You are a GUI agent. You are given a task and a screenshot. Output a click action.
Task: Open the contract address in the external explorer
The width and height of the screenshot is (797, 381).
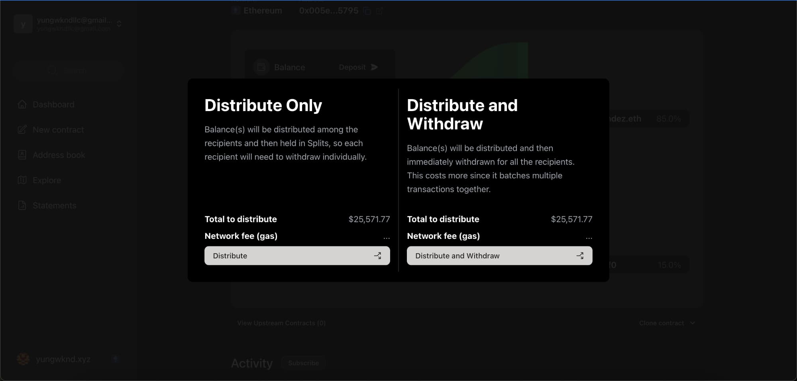[x=379, y=11]
